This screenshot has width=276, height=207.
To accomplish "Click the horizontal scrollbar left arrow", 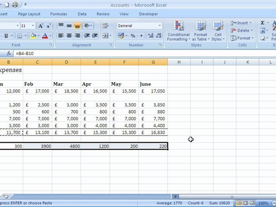I will tap(175, 197).
